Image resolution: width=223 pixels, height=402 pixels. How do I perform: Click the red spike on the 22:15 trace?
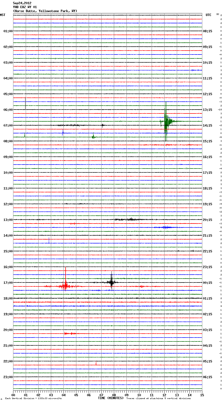pyautogui.click(x=96, y=363)
